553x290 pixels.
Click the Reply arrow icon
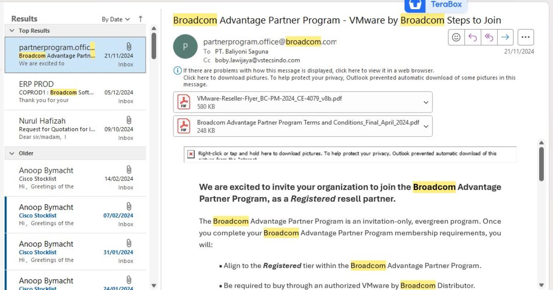pyautogui.click(x=472, y=38)
